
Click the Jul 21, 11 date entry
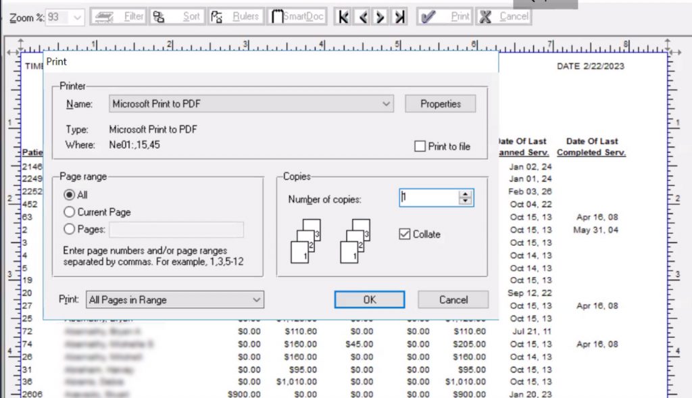click(x=532, y=331)
